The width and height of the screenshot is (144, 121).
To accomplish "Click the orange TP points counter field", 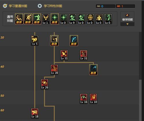I will click(125, 6).
